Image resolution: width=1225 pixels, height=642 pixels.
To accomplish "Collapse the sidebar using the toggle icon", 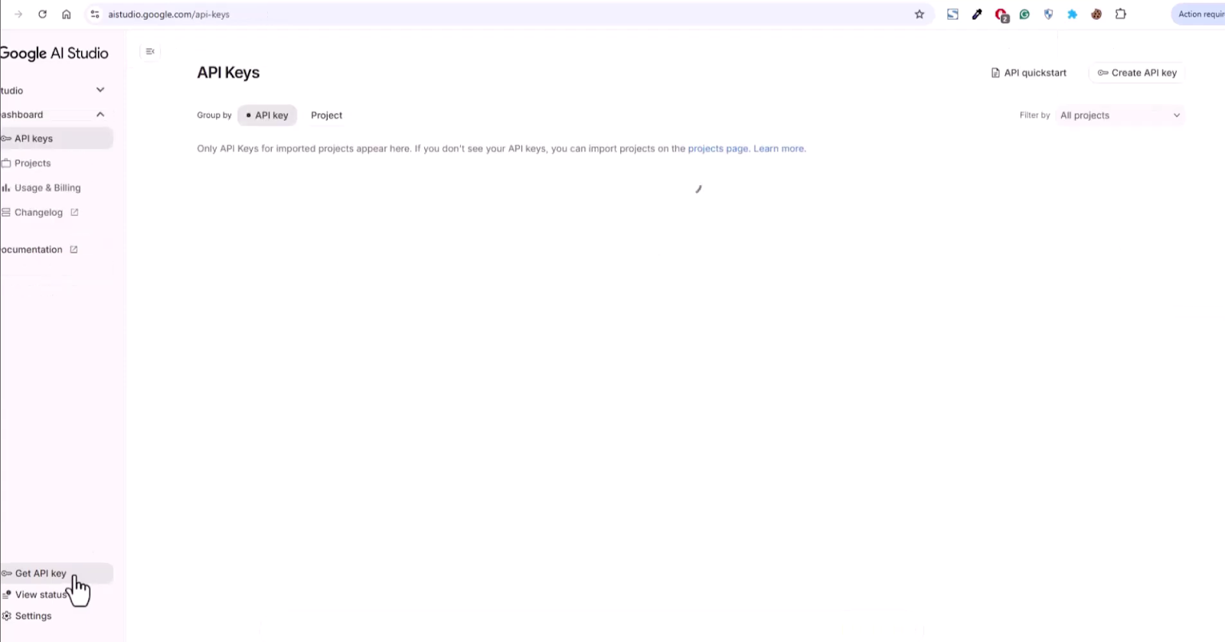I will coord(150,51).
